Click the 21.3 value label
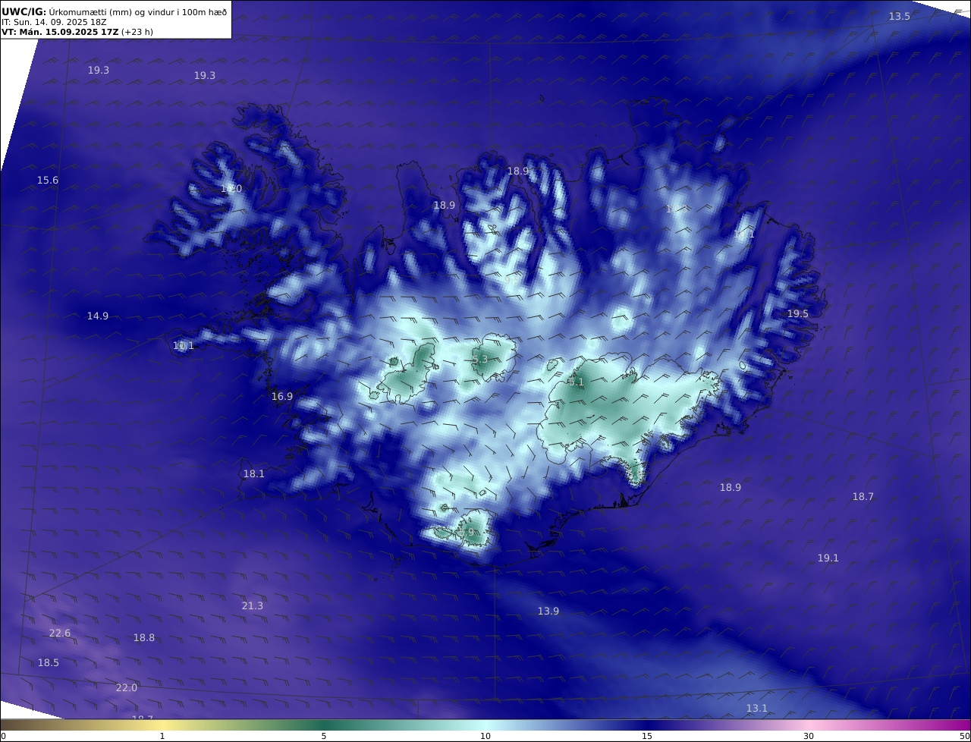 [253, 606]
